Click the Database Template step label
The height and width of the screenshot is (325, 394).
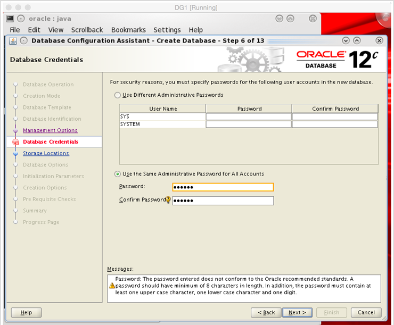tap(47, 107)
